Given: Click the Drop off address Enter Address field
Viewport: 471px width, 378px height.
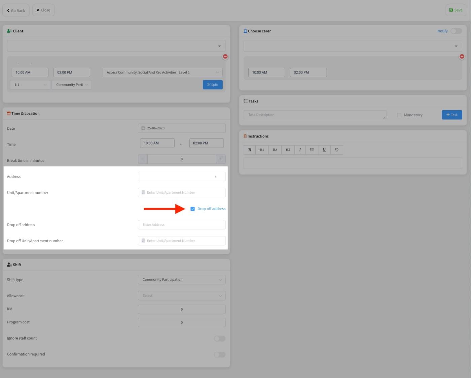Looking at the screenshot, I should (x=182, y=225).
